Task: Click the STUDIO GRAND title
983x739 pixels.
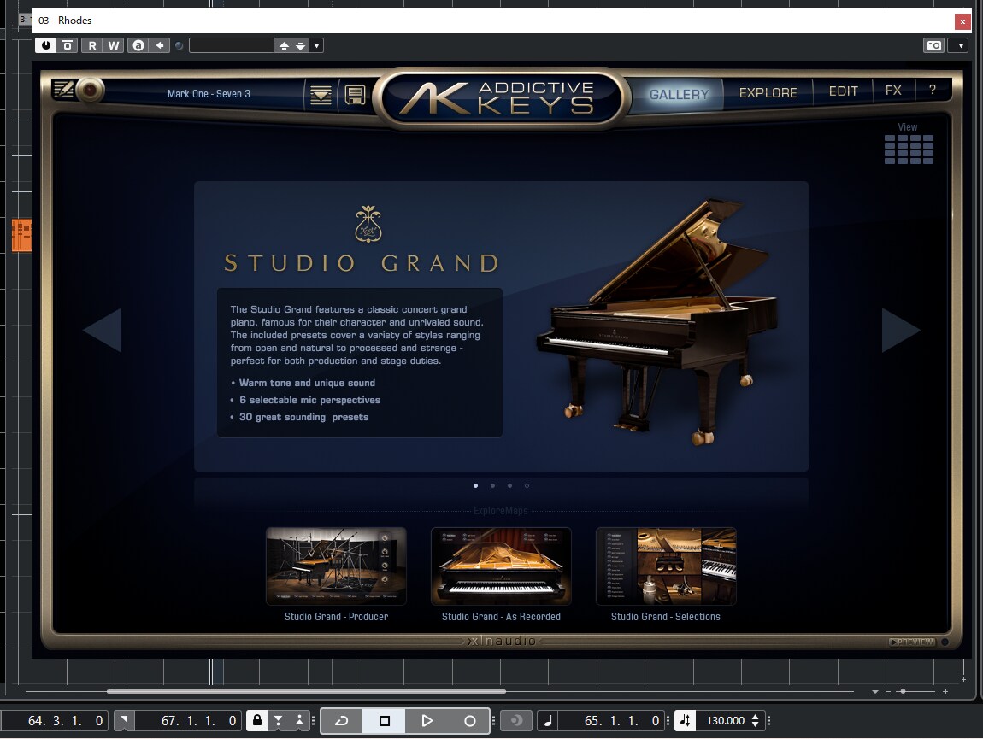Action: pyautogui.click(x=362, y=263)
